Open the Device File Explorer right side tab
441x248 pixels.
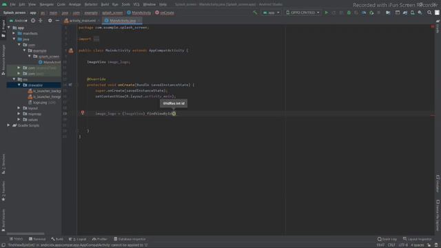point(438,216)
